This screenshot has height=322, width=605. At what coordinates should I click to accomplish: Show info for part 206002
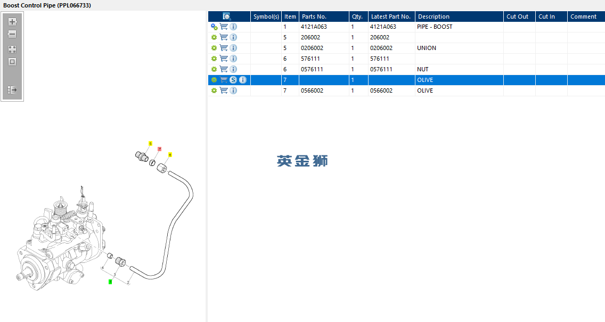click(x=233, y=37)
